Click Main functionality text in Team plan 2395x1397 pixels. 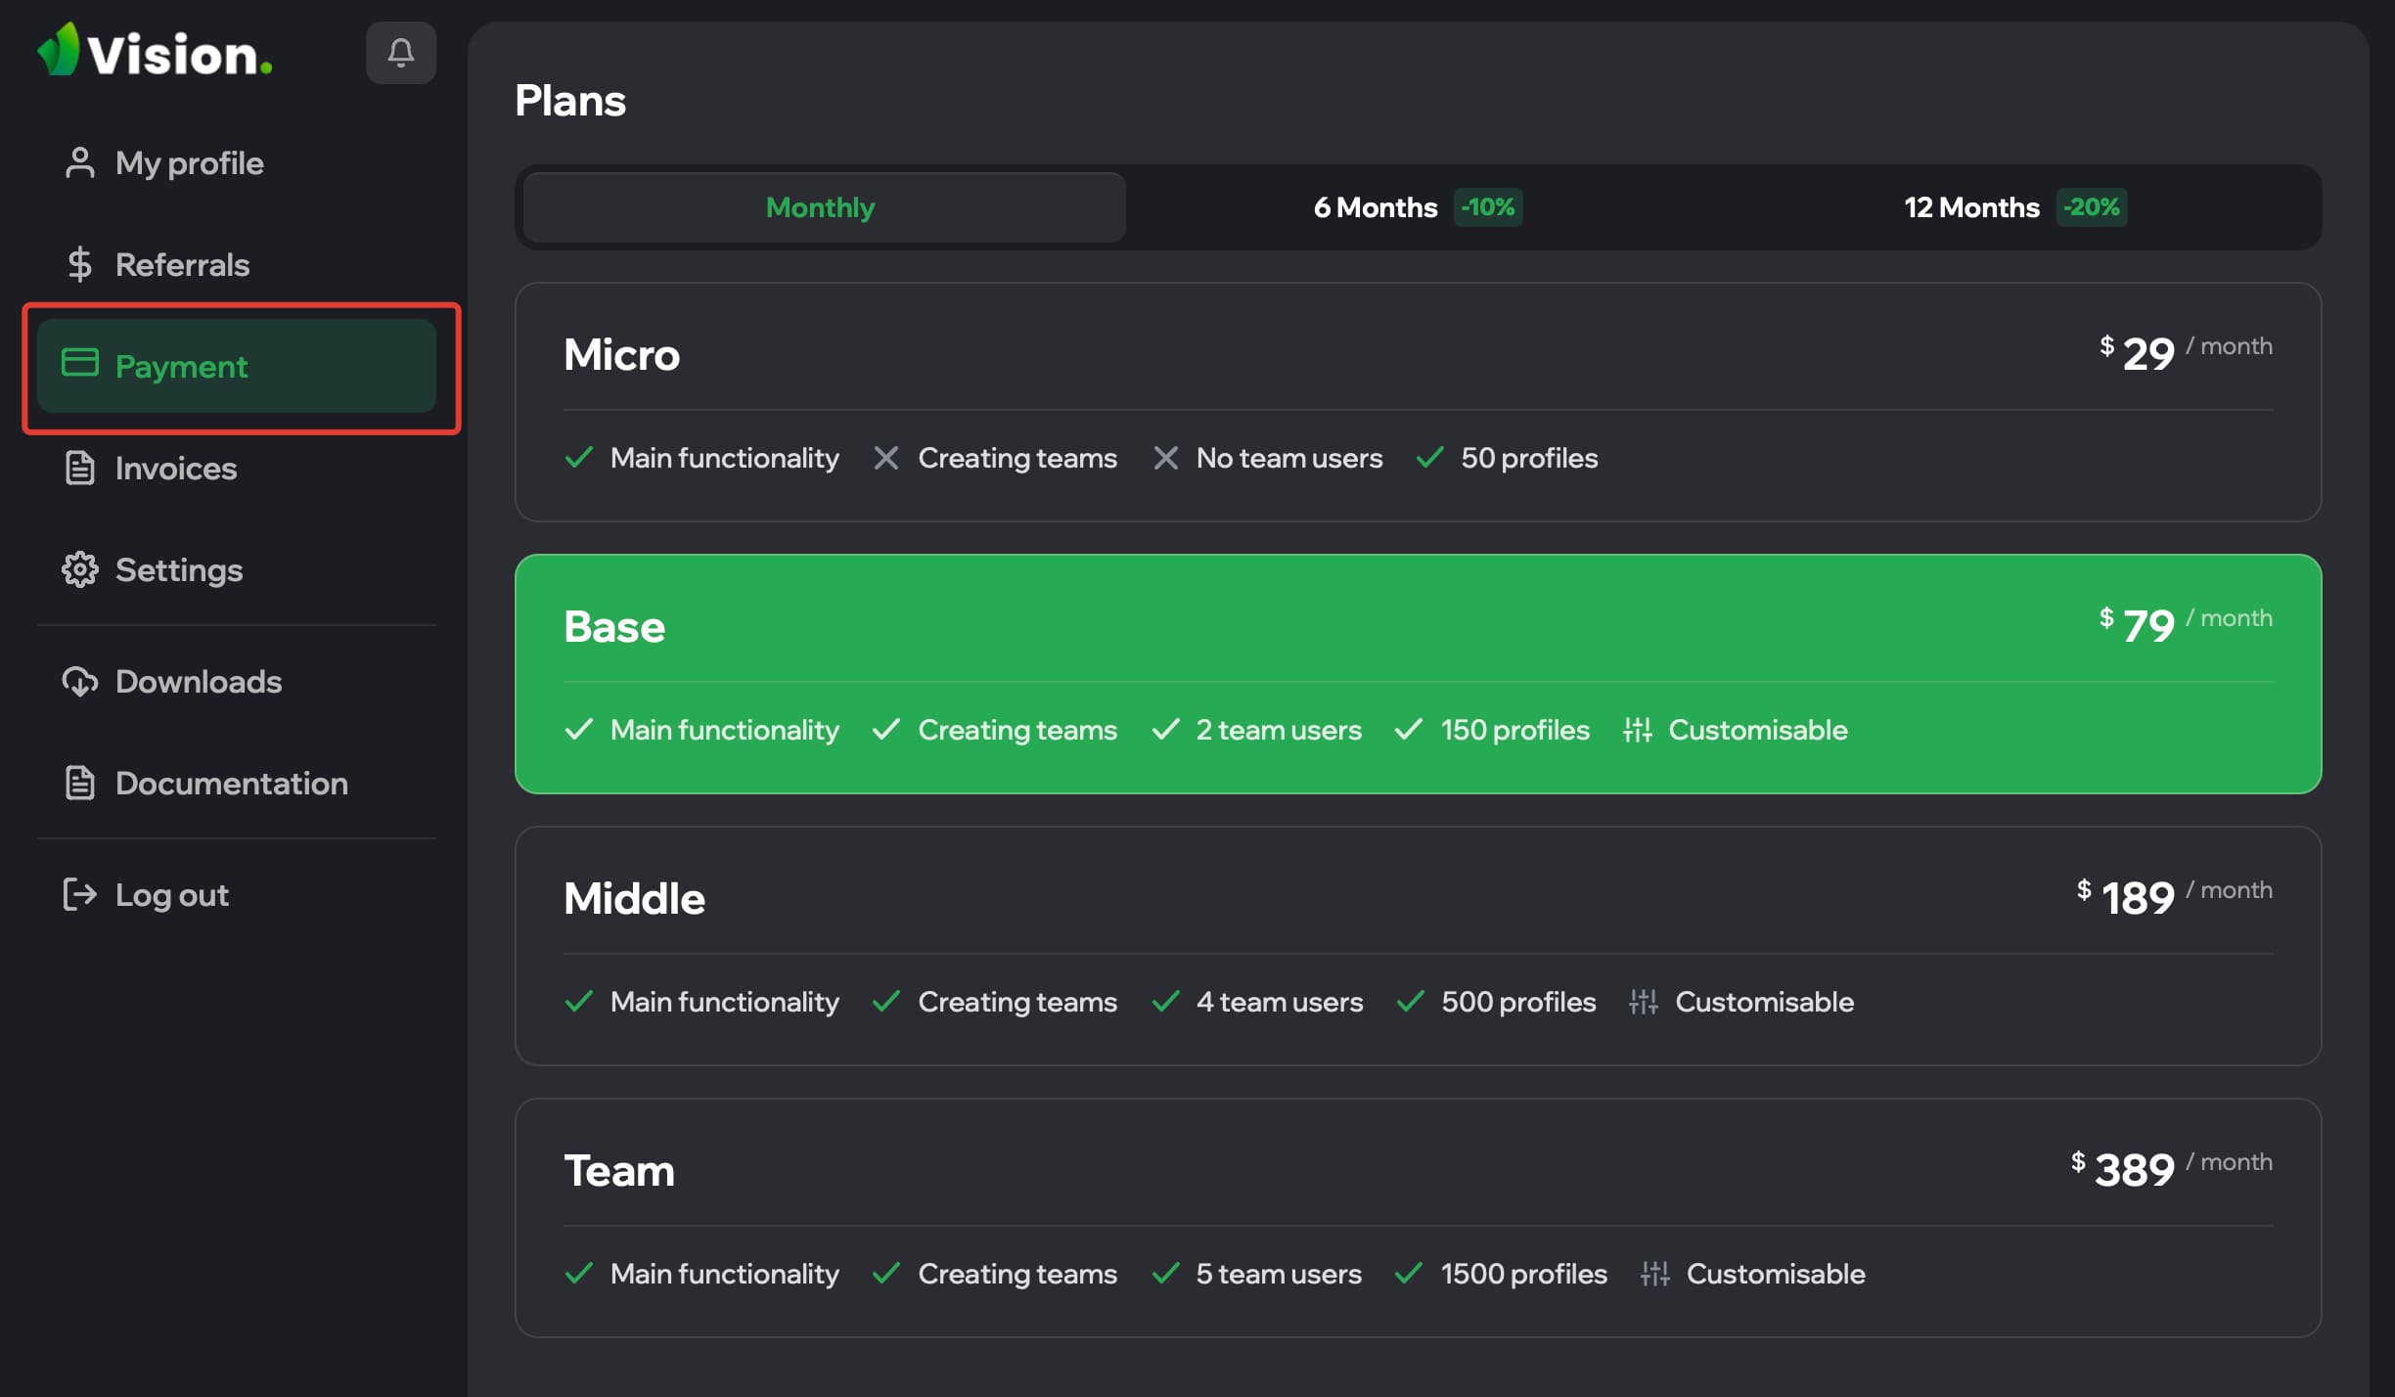point(725,1274)
